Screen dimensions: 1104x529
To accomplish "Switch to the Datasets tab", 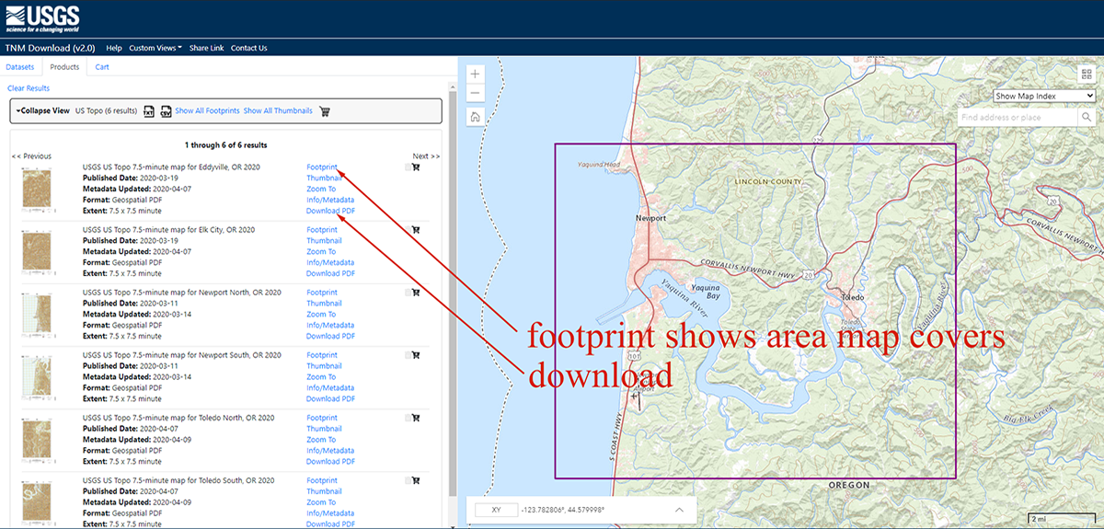I will [x=20, y=66].
